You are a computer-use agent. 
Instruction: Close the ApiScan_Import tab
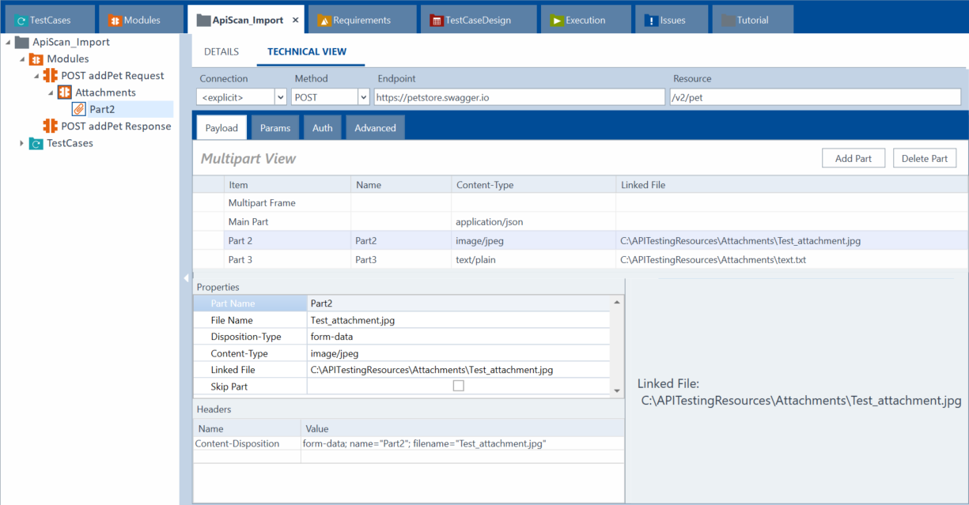tap(296, 21)
